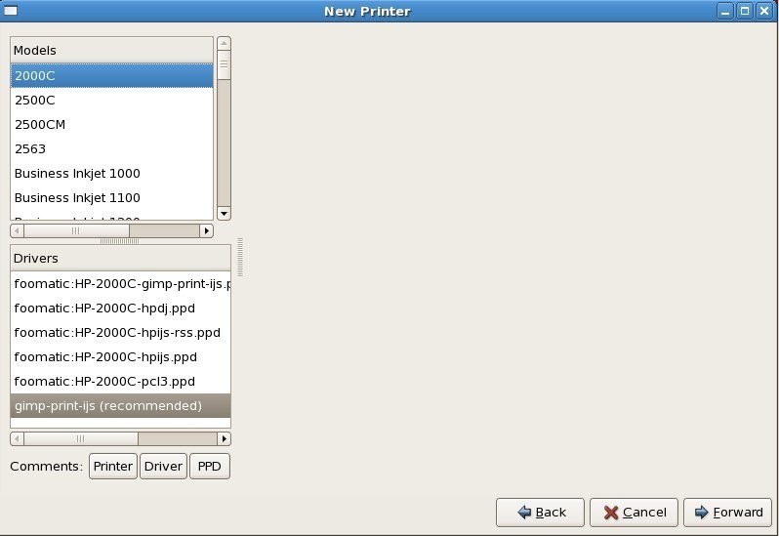The image size is (779, 536).
Task: Select gimp-print-ijs (recommended) driver
Action: click(120, 405)
